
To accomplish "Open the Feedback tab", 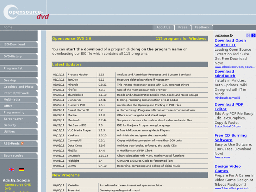I will (x=202, y=27).
